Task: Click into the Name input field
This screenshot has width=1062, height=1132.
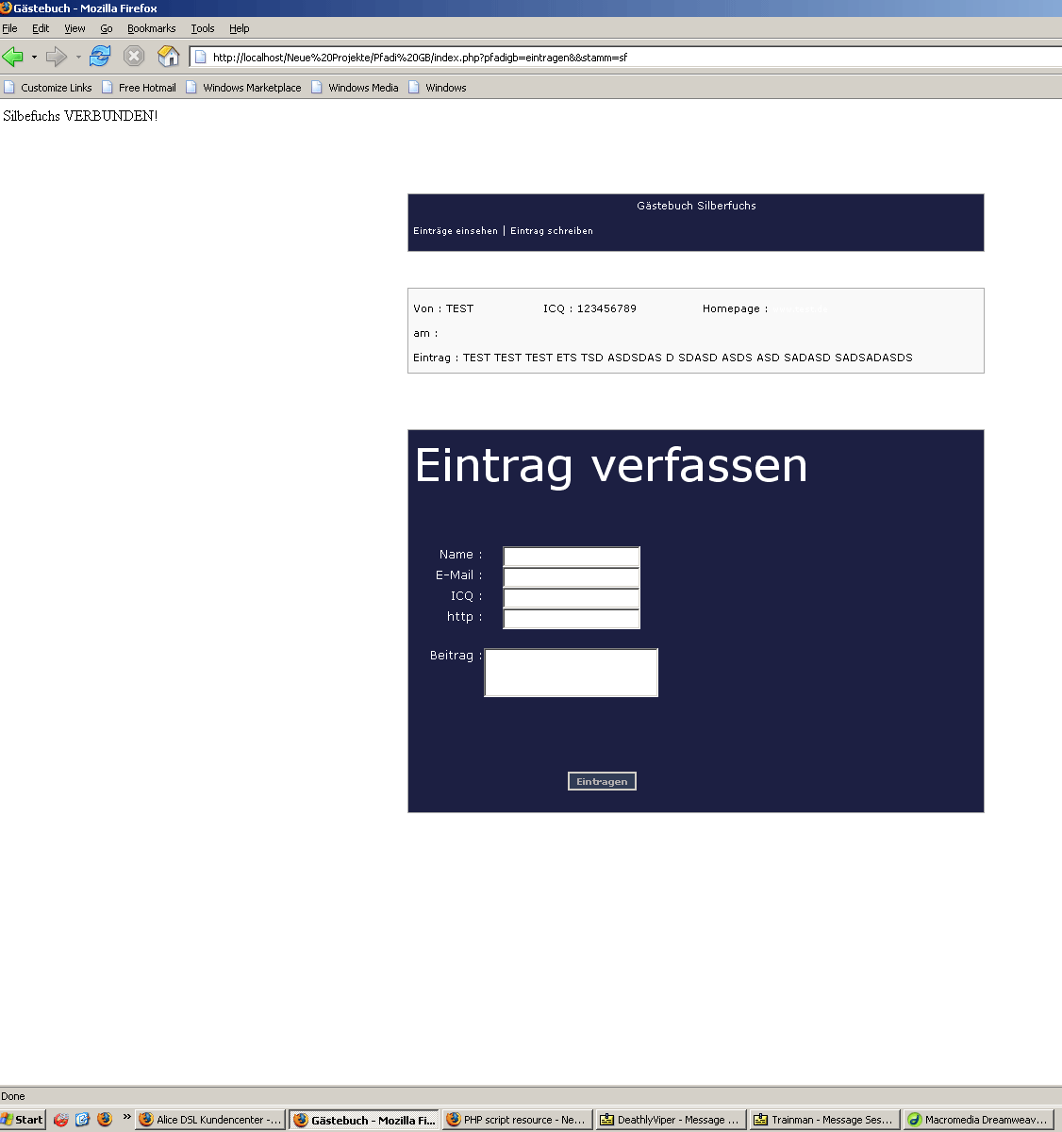Action: tap(571, 557)
